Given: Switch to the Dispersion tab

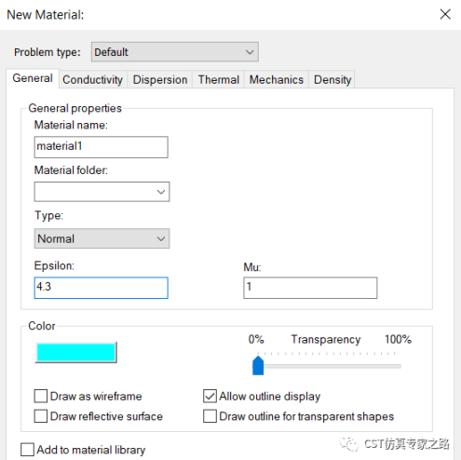Looking at the screenshot, I should coord(160,80).
